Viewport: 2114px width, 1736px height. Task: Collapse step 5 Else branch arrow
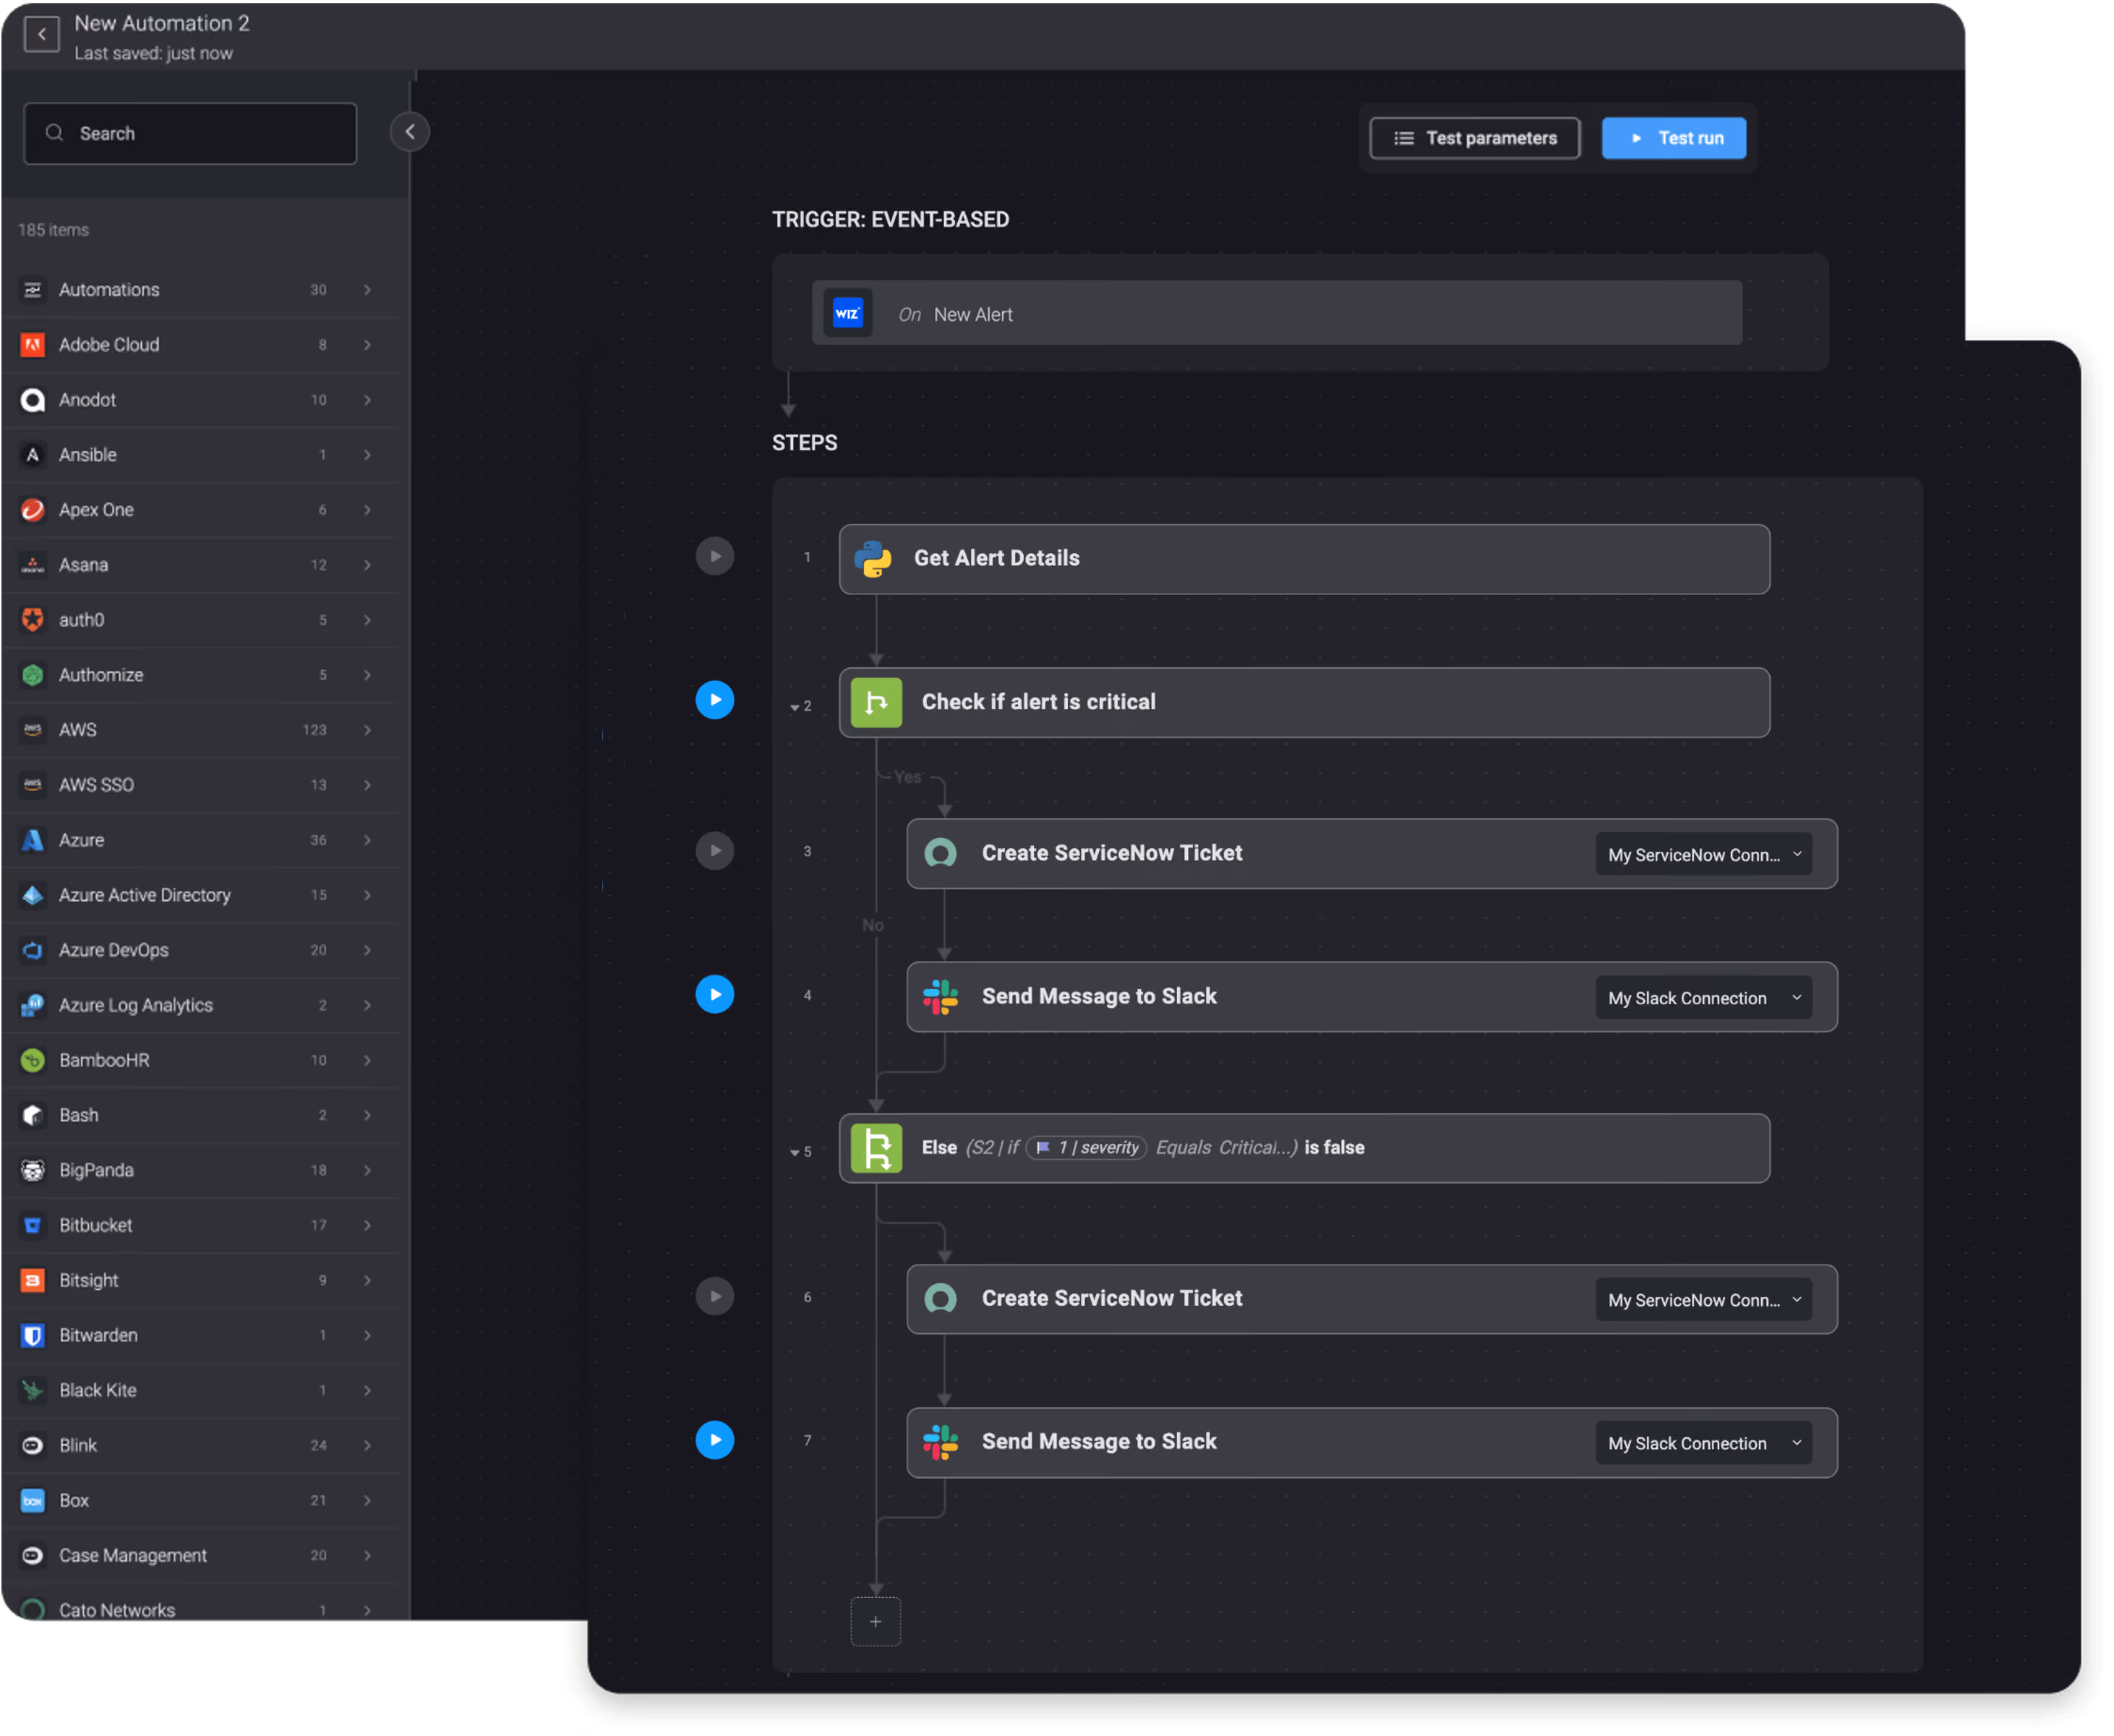point(796,1154)
